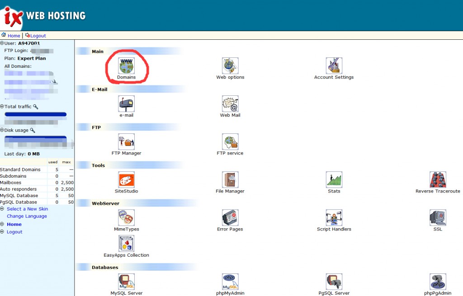Image resolution: width=463 pixels, height=296 pixels.
Task: Click the 50 max value for MySQL Database
Action: click(71, 196)
